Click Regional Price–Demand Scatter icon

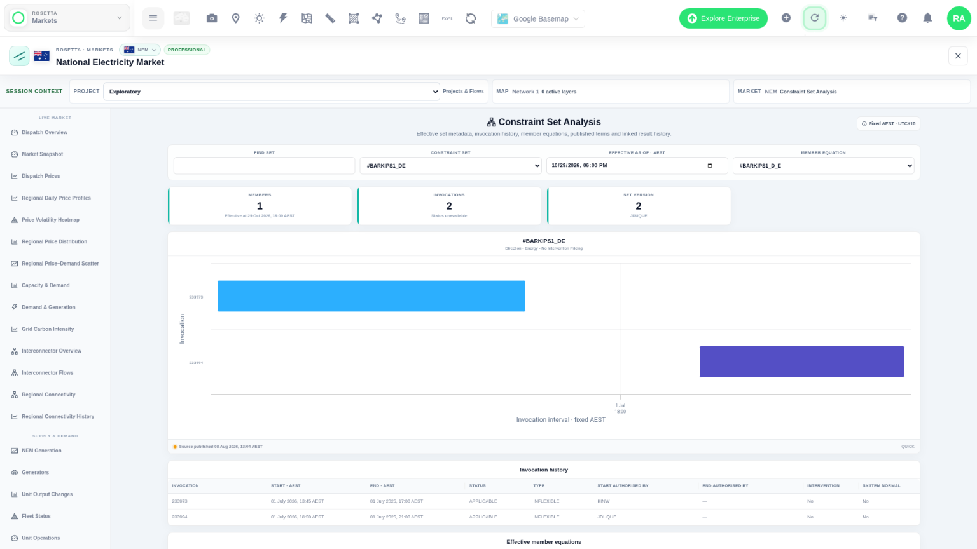pos(14,264)
